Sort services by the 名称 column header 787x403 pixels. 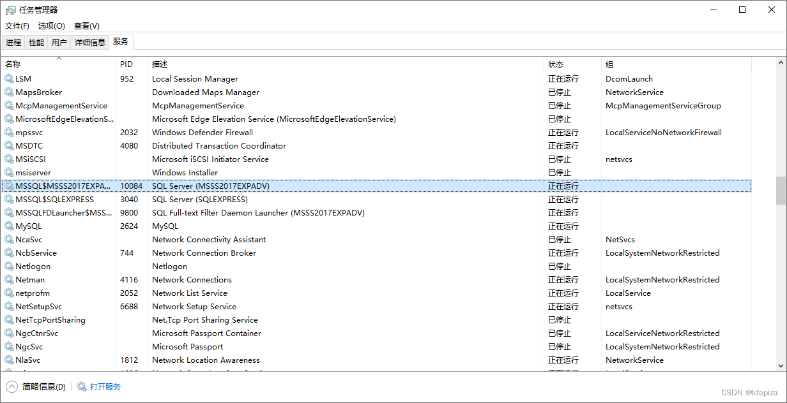pyautogui.click(x=59, y=64)
